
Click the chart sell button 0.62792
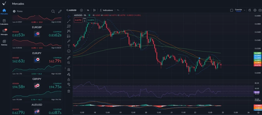[78, 20]
